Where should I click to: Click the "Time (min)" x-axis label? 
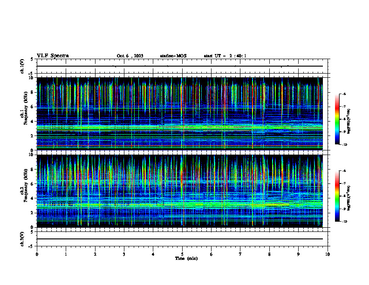point(186,258)
